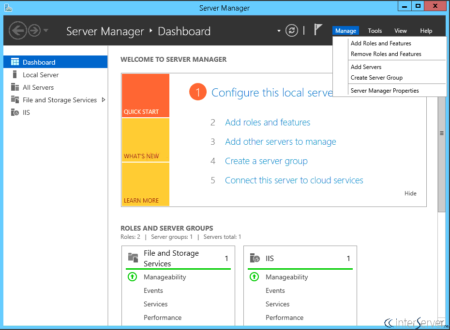Click Connect this server to cloud services
450x330 pixels.
pos(294,180)
